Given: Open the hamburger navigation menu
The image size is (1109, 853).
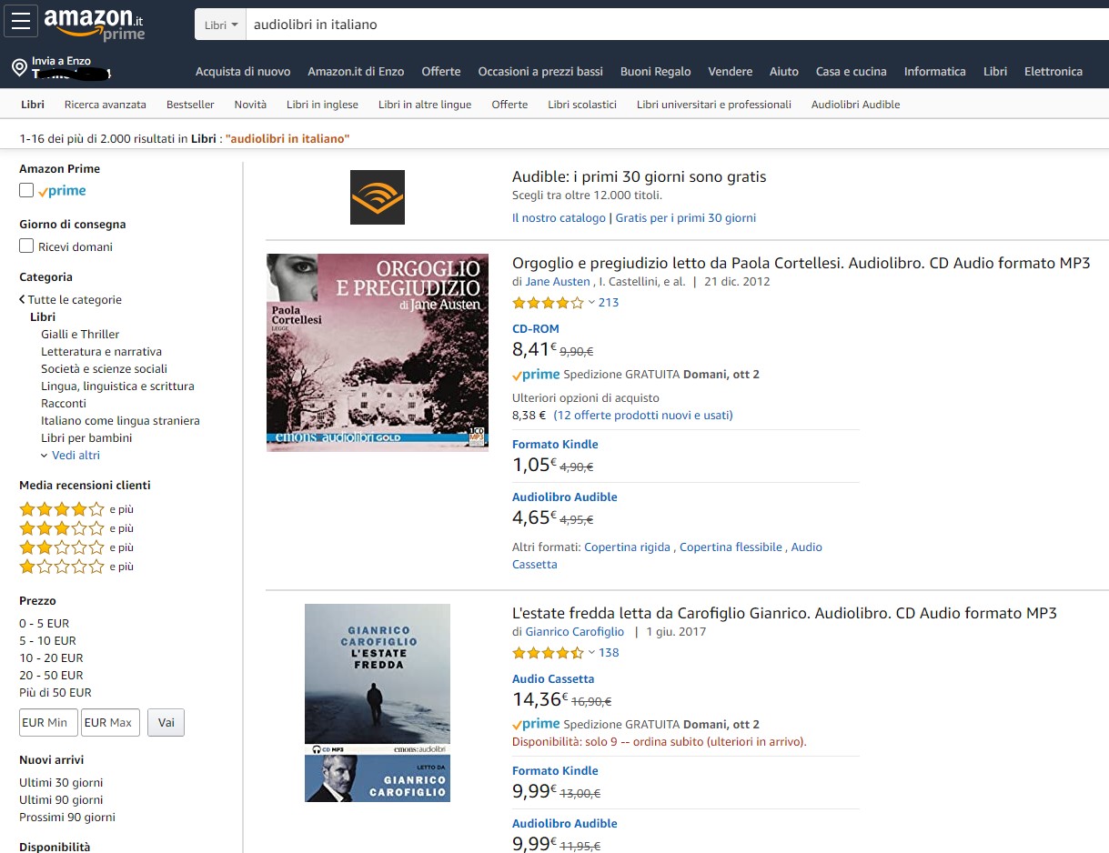Looking at the screenshot, I should [21, 21].
